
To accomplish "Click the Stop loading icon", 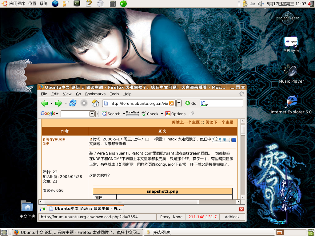I will pos(84,103).
